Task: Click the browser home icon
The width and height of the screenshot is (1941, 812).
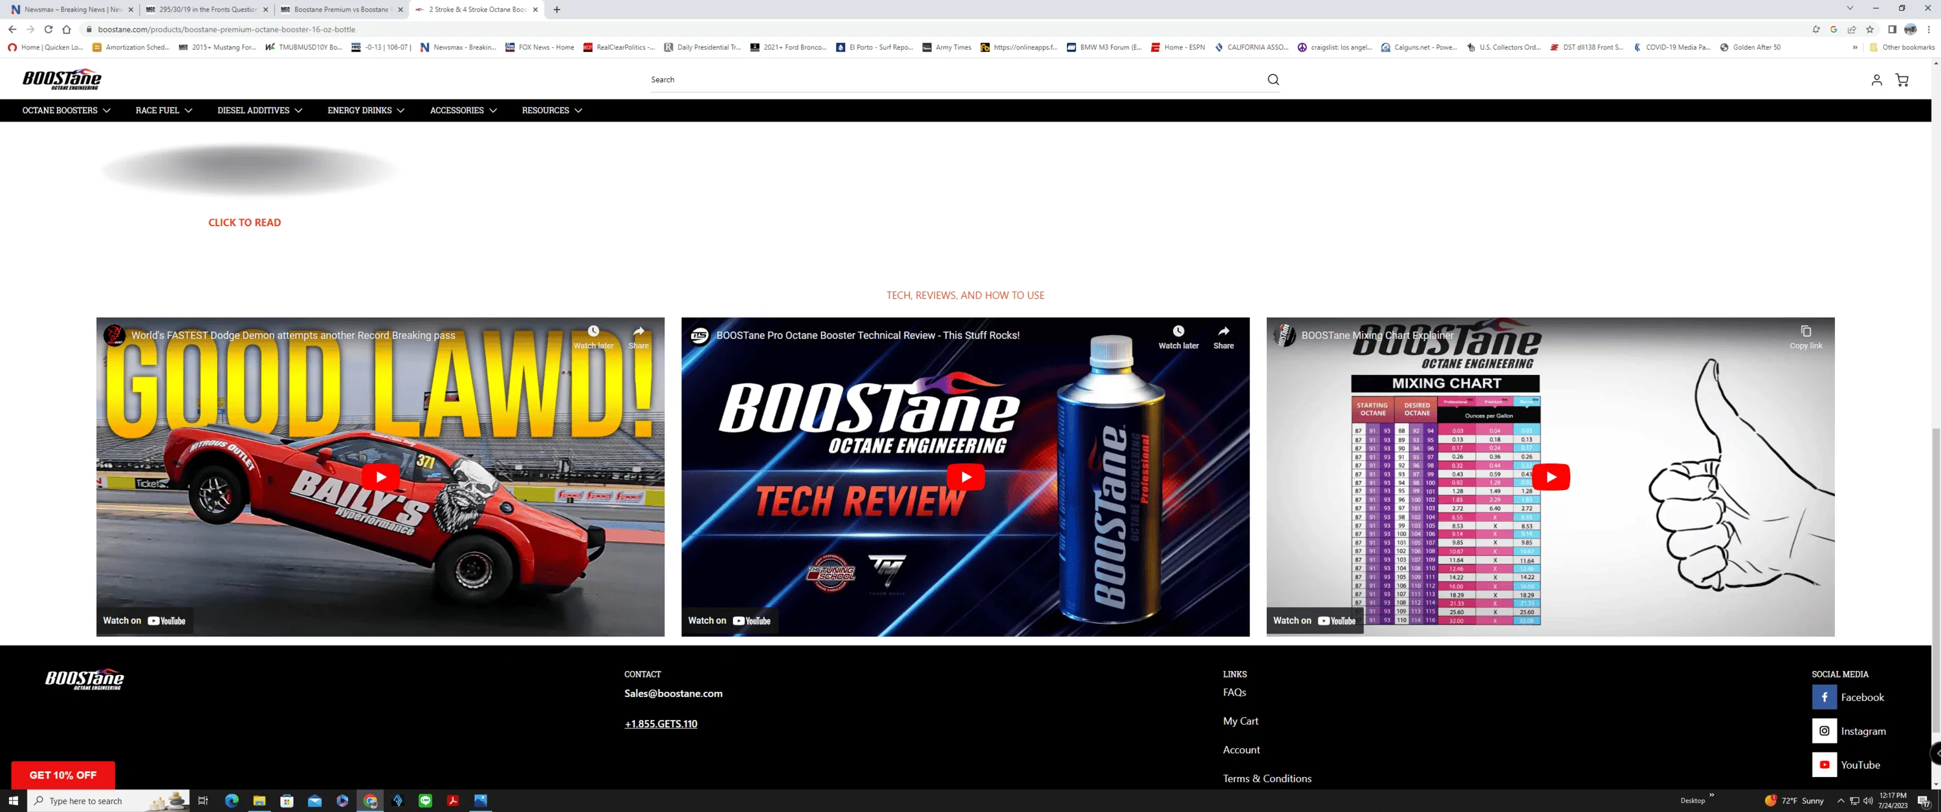Action: [x=66, y=29]
